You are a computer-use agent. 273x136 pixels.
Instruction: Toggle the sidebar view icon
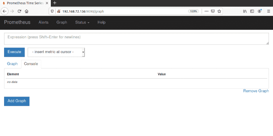point(252,11)
